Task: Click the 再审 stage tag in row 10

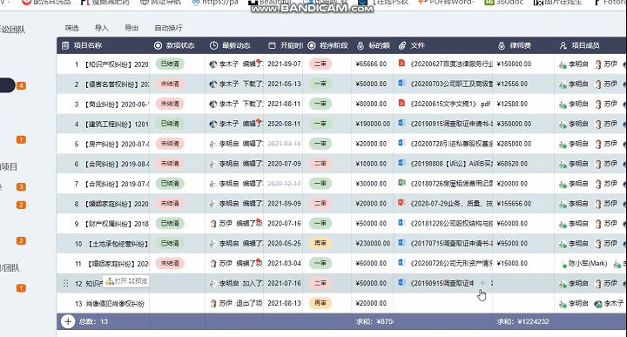Action: click(320, 243)
